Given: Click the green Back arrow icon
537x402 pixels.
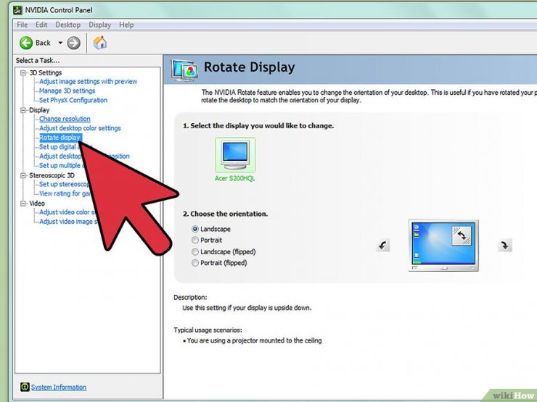Looking at the screenshot, I should pyautogui.click(x=26, y=43).
